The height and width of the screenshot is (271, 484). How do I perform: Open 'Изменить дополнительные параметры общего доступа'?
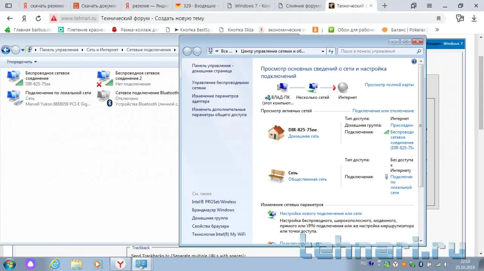click(219, 112)
